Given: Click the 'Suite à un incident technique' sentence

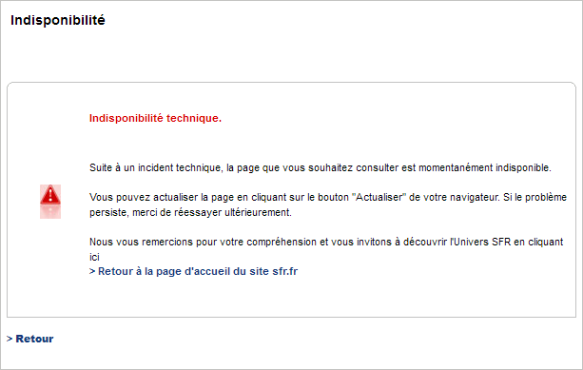Looking at the screenshot, I should point(321,168).
